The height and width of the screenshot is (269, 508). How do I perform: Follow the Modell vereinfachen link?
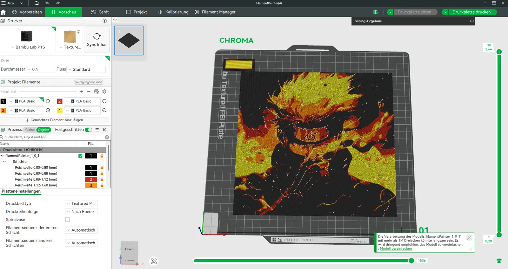(x=396, y=249)
